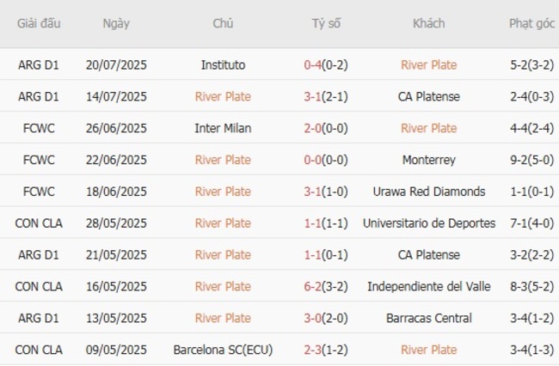Viewport: 559px width, 366px height.
Task: Open the Urawa Red Diamonds team page
Action: pyautogui.click(x=428, y=192)
